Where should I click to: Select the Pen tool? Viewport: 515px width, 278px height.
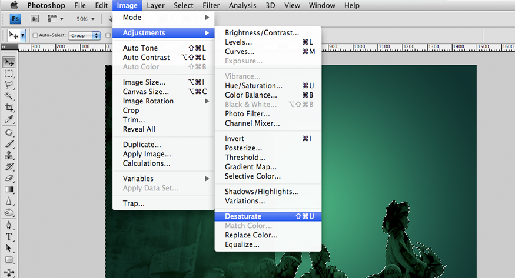9,225
